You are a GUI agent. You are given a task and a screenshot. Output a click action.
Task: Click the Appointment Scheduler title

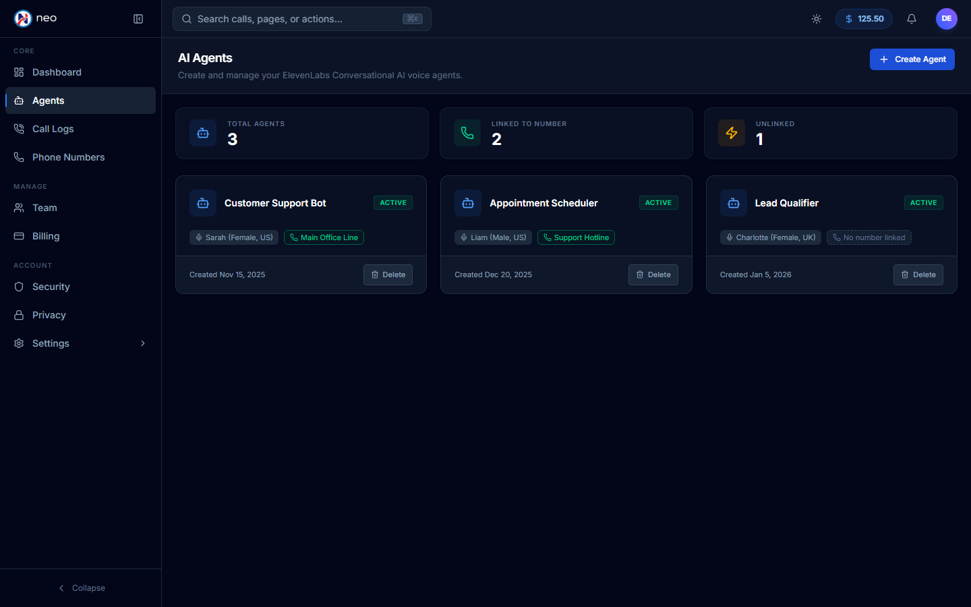543,203
